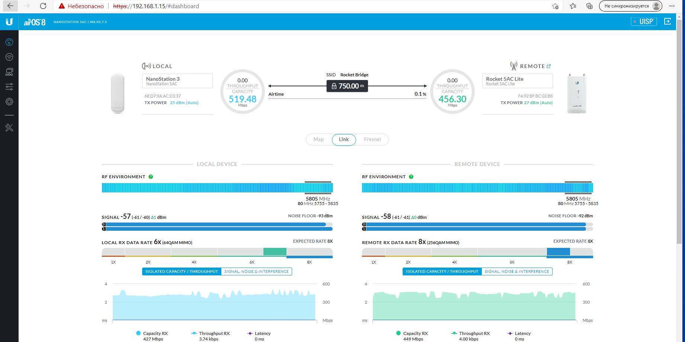Click the browser refresh button
The width and height of the screenshot is (685, 342).
click(x=43, y=6)
